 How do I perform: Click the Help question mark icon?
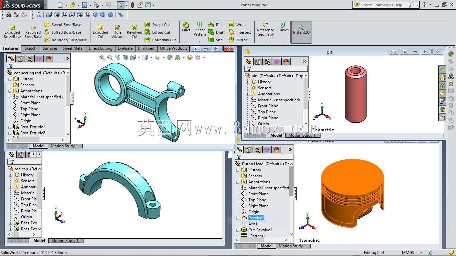(424, 5)
